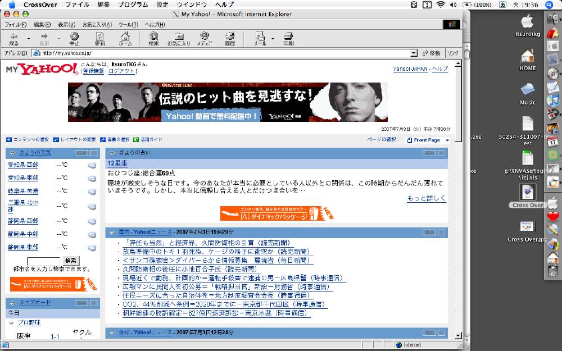Open IE 編集(E) menu
The image size is (562, 351).
pos(42,25)
